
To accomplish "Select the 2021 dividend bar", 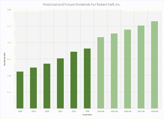I will 60,84.
